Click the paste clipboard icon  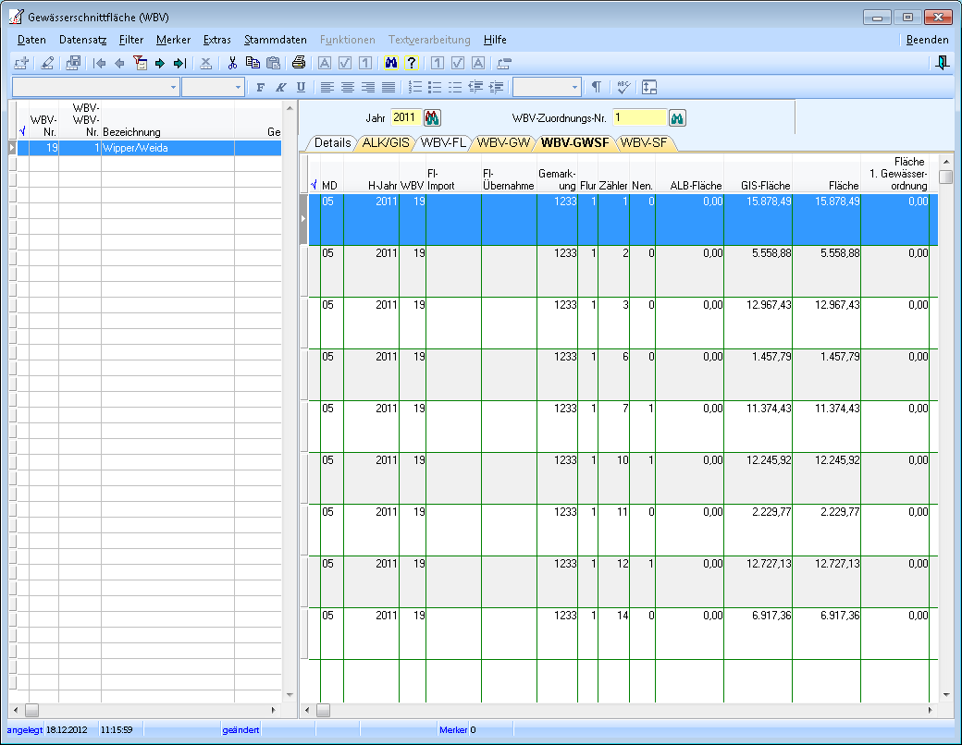pyautogui.click(x=273, y=63)
